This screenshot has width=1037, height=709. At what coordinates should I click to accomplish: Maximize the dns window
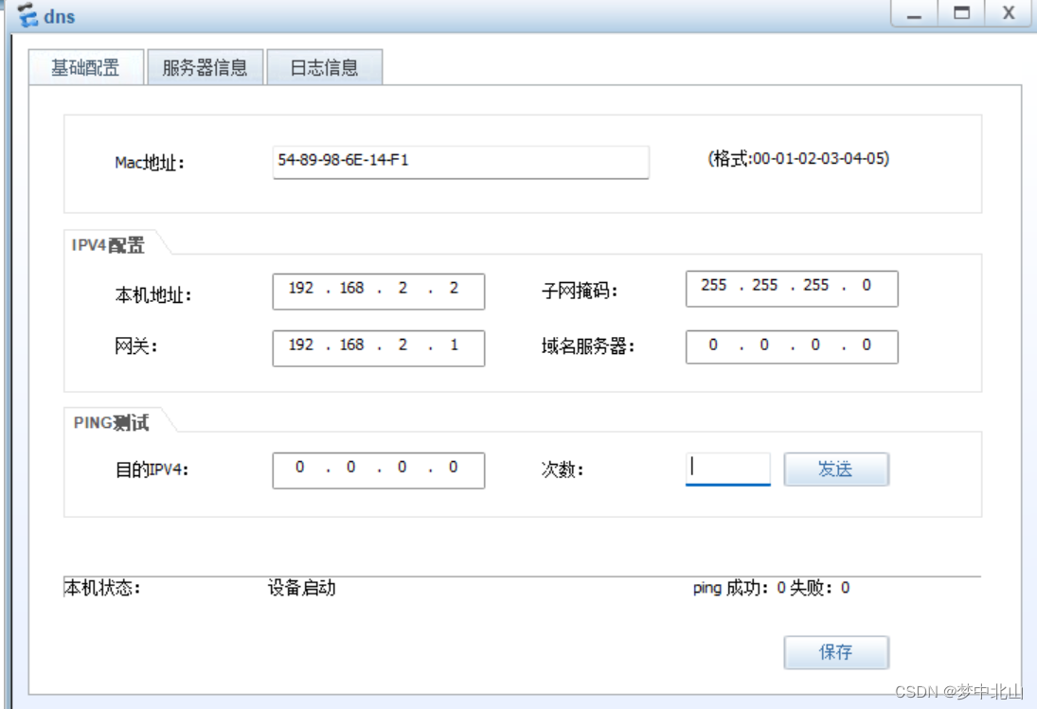click(961, 13)
